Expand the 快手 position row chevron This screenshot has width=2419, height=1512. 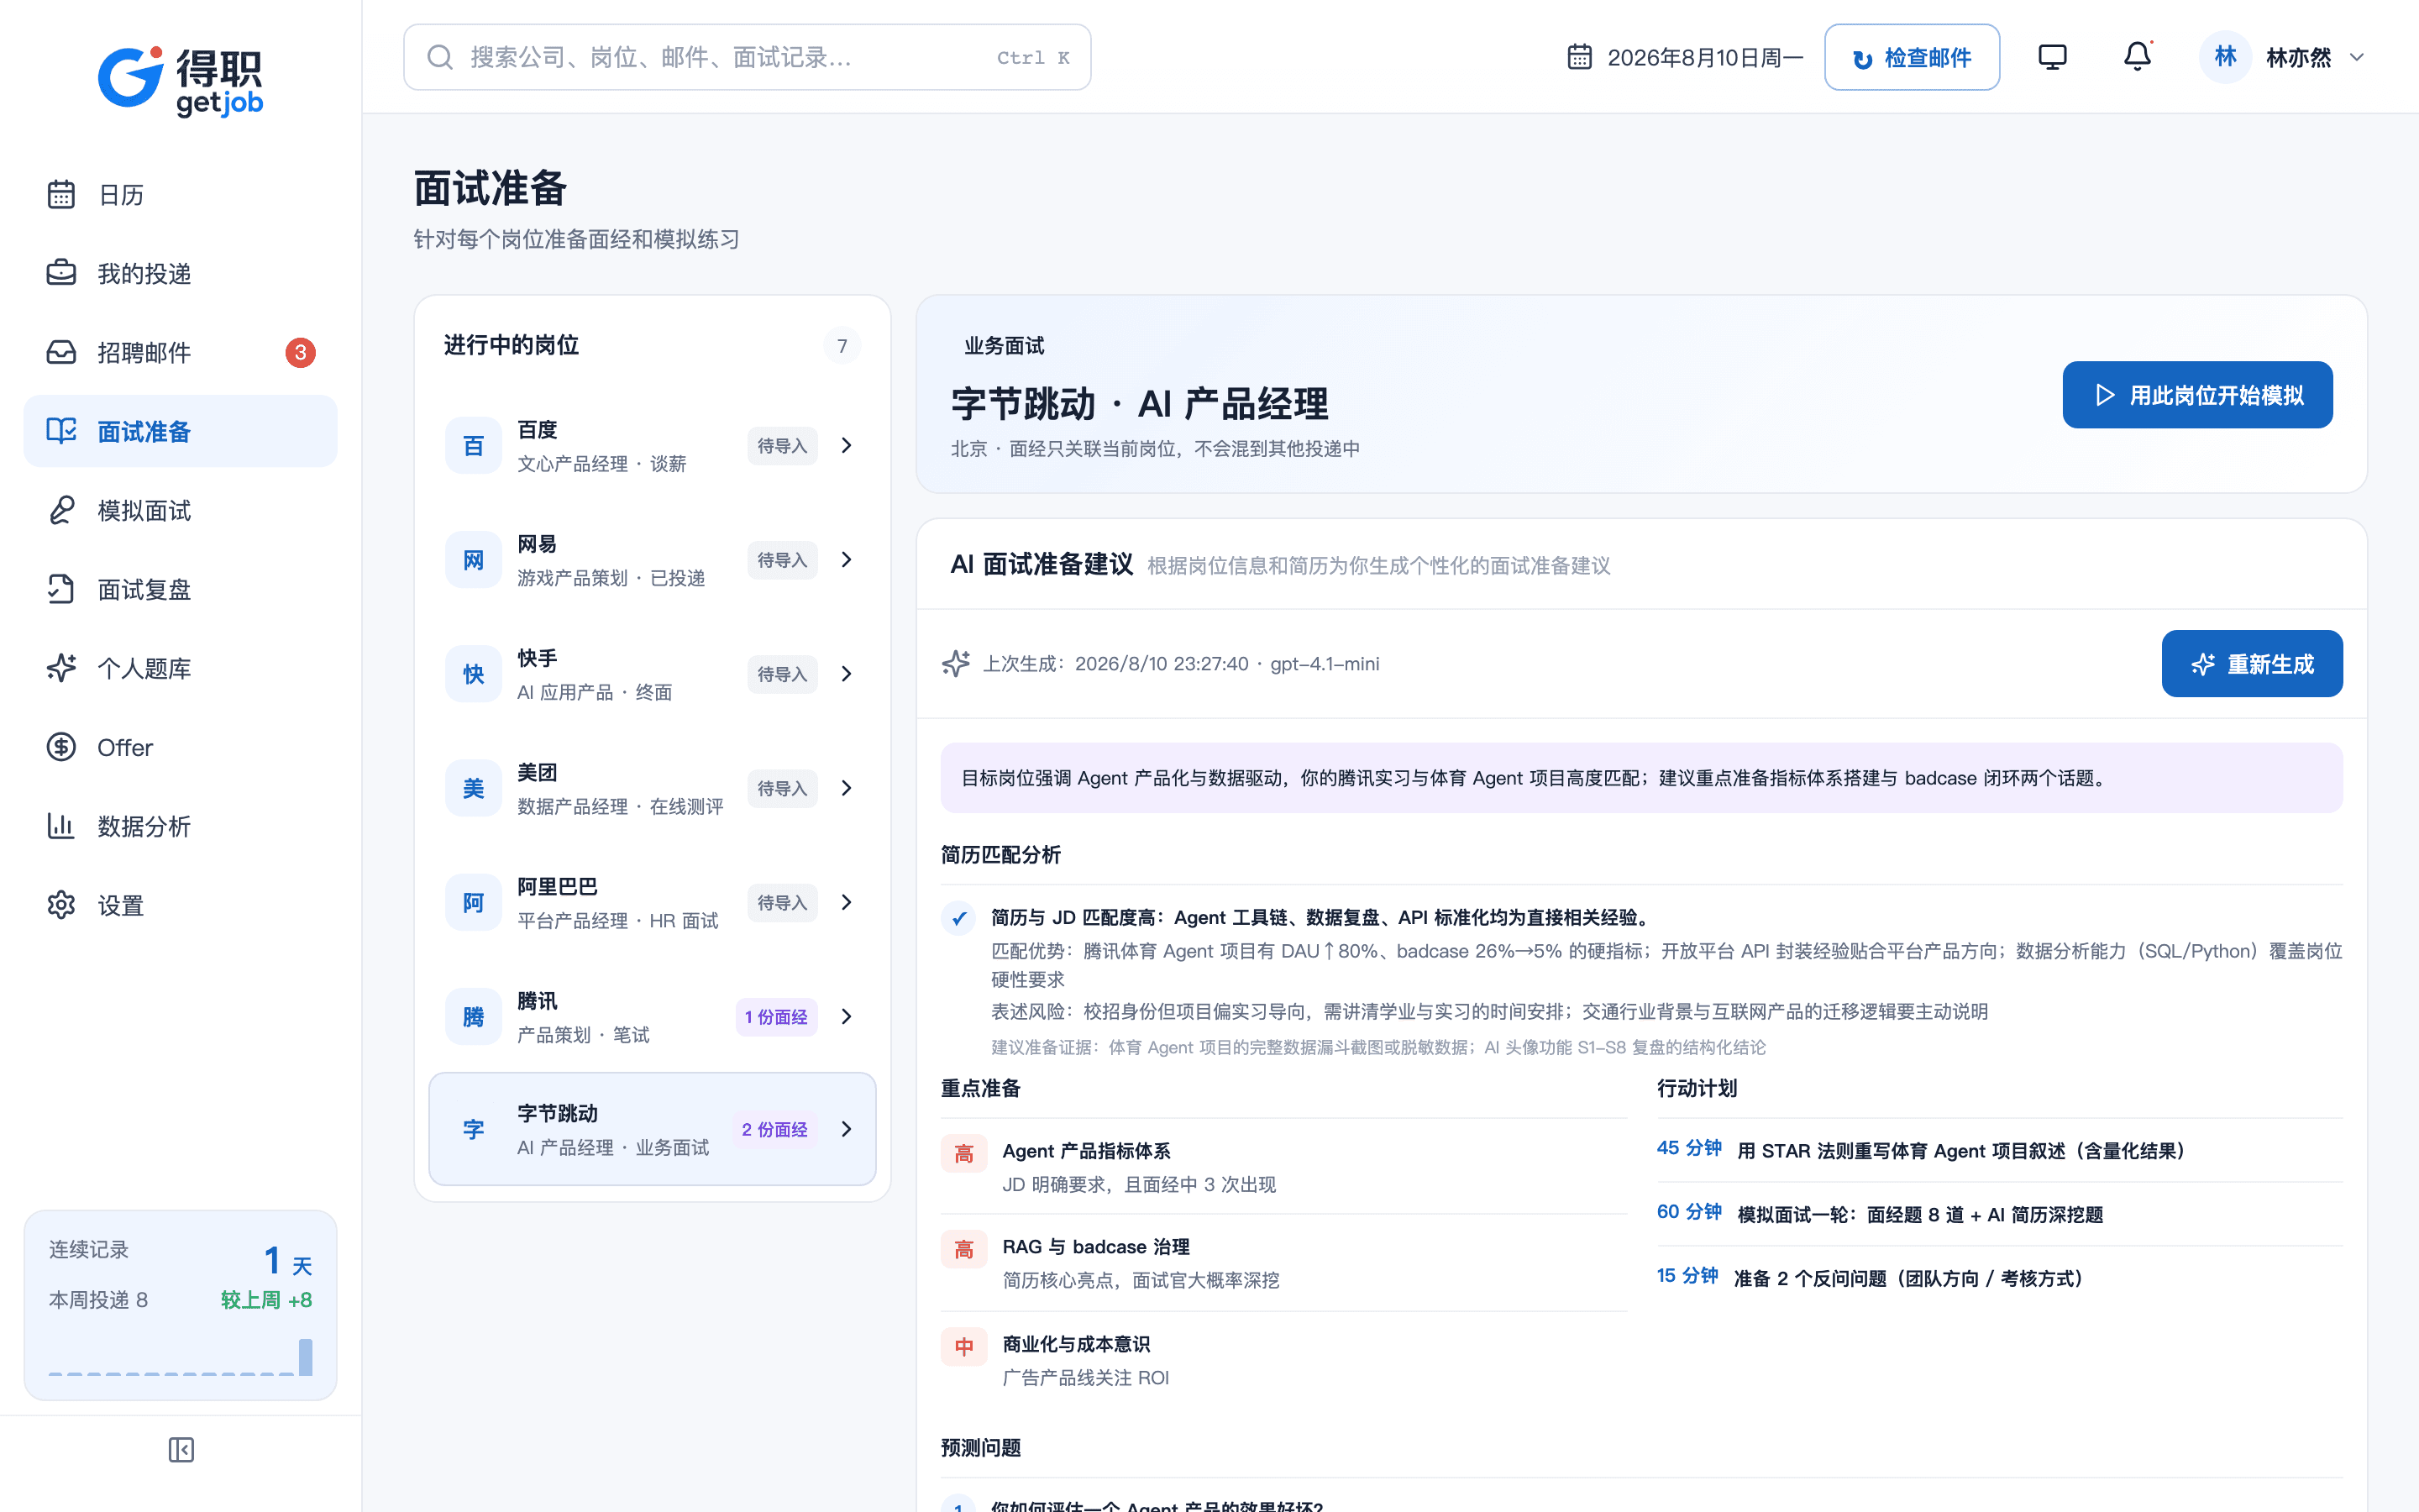pos(847,674)
